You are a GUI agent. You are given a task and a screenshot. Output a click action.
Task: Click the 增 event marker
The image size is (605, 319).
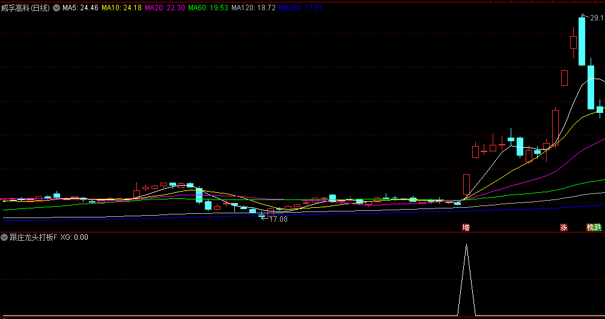pos(466,227)
